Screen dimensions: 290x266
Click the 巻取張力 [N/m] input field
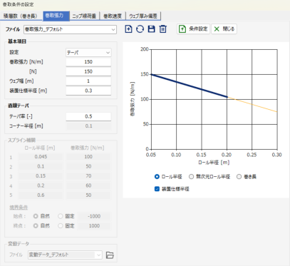tap(88, 62)
